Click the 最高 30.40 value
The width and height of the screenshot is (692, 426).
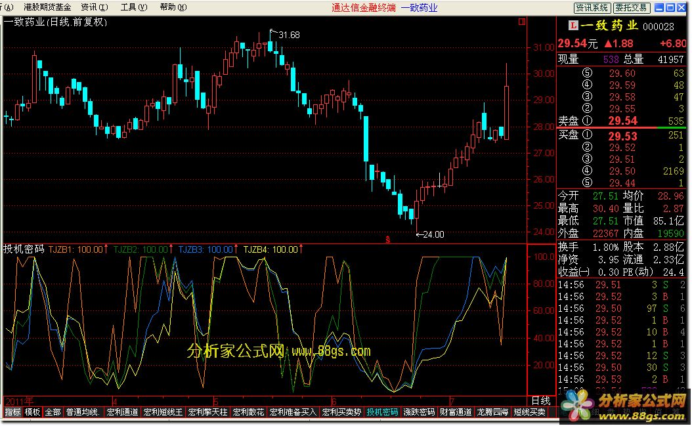605,208
